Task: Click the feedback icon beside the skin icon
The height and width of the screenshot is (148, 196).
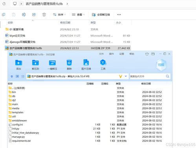Action: [153, 54]
